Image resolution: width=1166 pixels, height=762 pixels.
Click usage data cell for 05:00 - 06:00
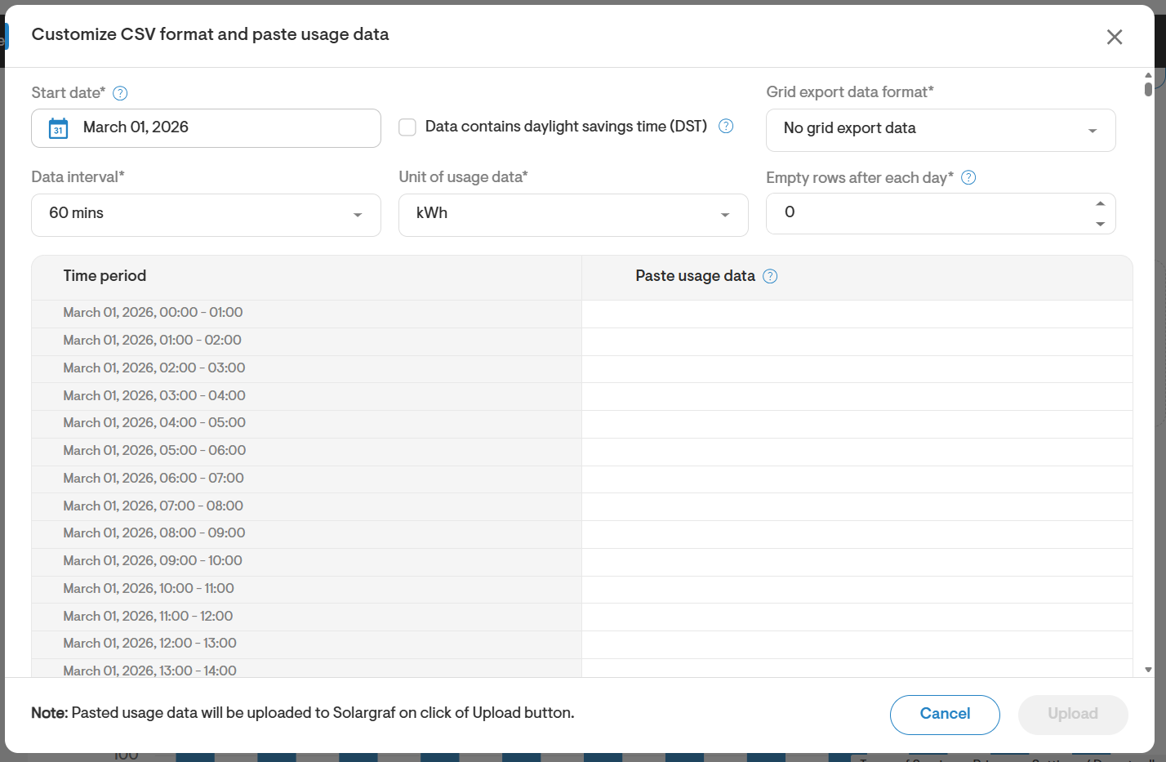coord(857,452)
